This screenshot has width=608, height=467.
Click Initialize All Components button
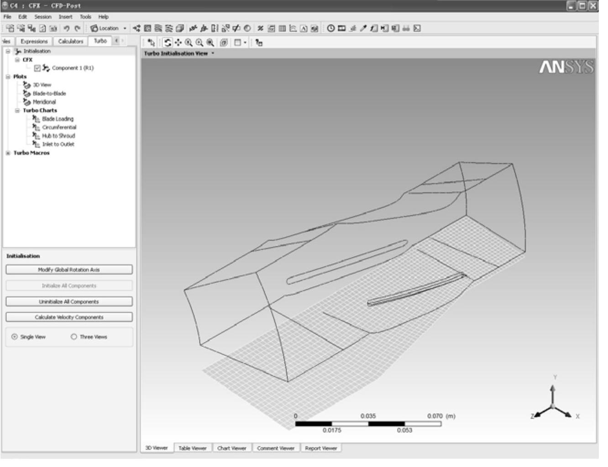tap(69, 286)
